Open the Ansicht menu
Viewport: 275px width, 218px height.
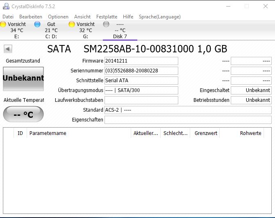pyautogui.click(x=82, y=17)
